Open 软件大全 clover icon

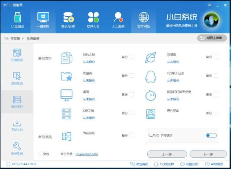point(93,17)
